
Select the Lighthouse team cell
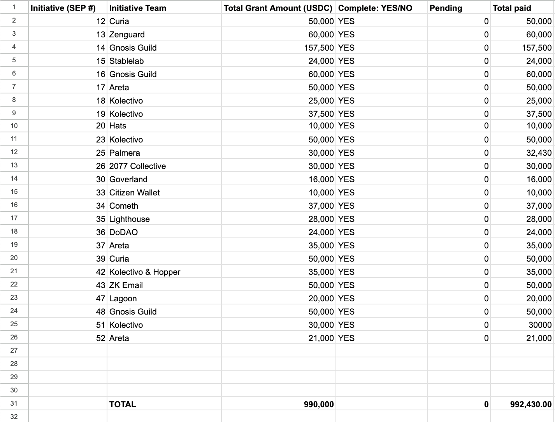[x=164, y=219]
